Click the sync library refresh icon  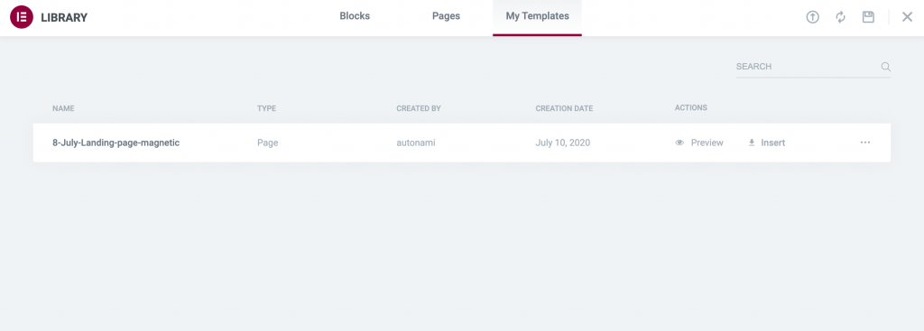click(840, 17)
